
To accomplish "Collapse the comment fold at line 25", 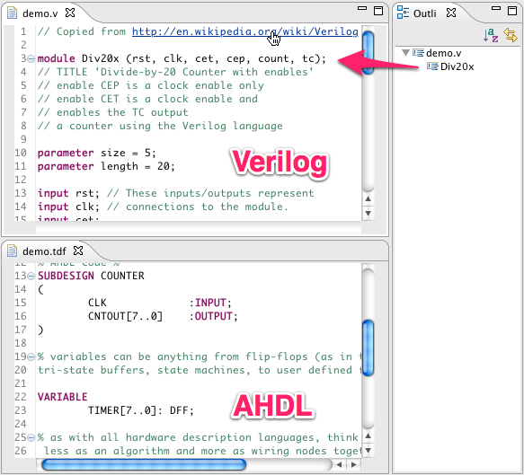I will click(31, 437).
